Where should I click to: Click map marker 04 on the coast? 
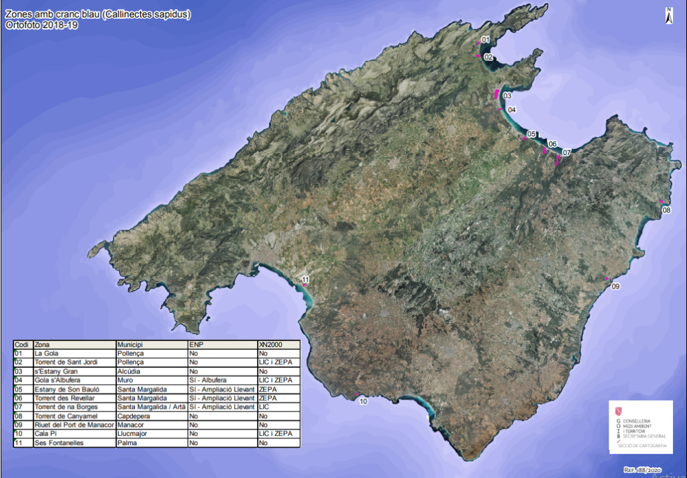[x=501, y=109]
